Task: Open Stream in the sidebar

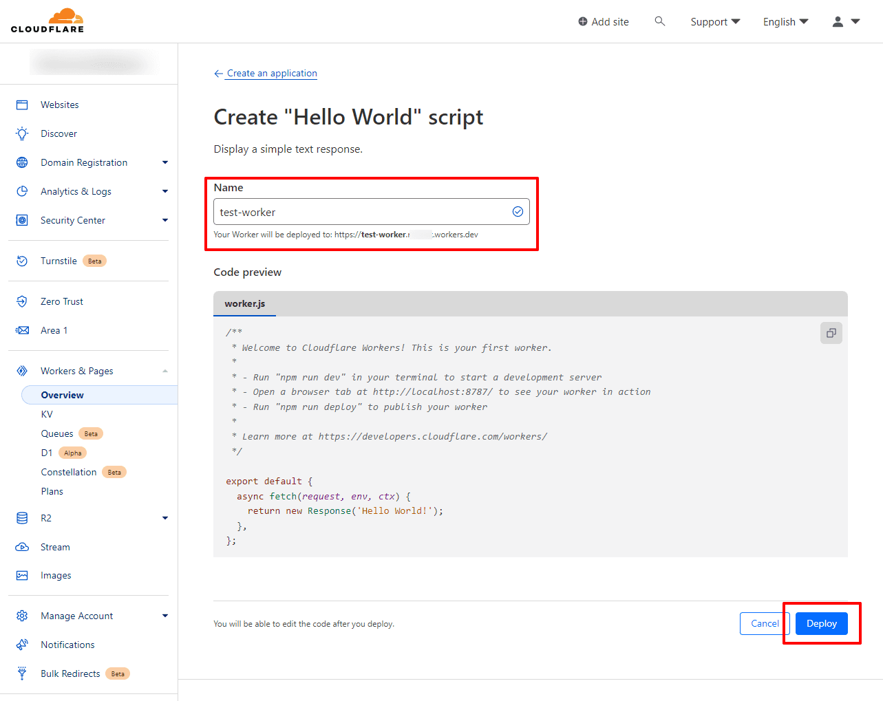Action: [55, 547]
